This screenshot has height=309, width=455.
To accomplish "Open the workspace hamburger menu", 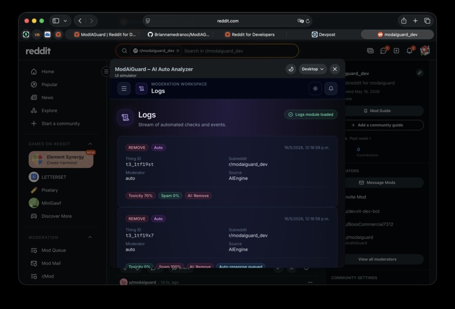I will (x=124, y=89).
